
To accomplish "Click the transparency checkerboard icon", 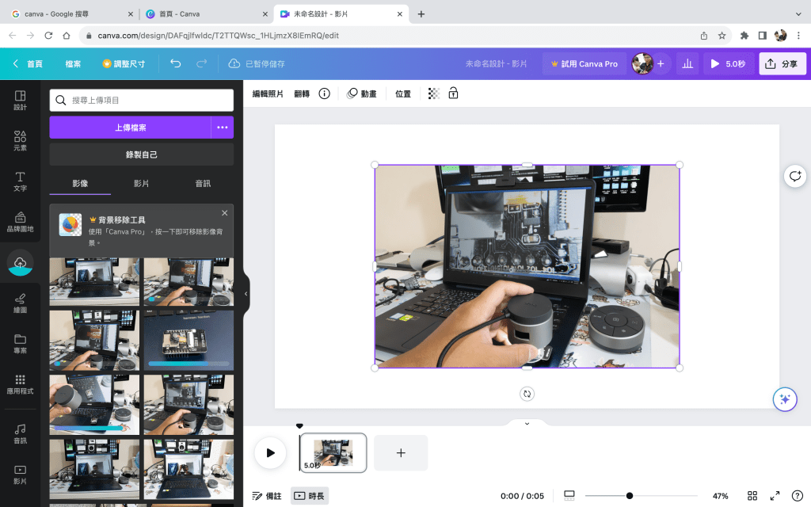I will pyautogui.click(x=433, y=93).
